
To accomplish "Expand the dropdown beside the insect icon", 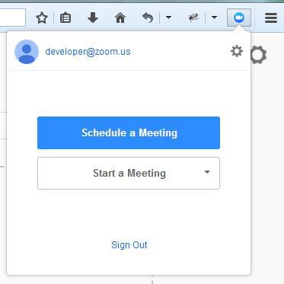I will click(214, 18).
